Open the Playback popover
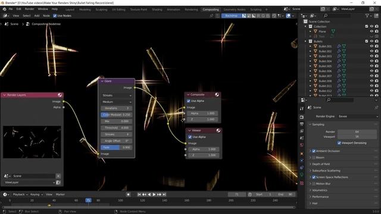This screenshot has width=381, height=214. 20,194
